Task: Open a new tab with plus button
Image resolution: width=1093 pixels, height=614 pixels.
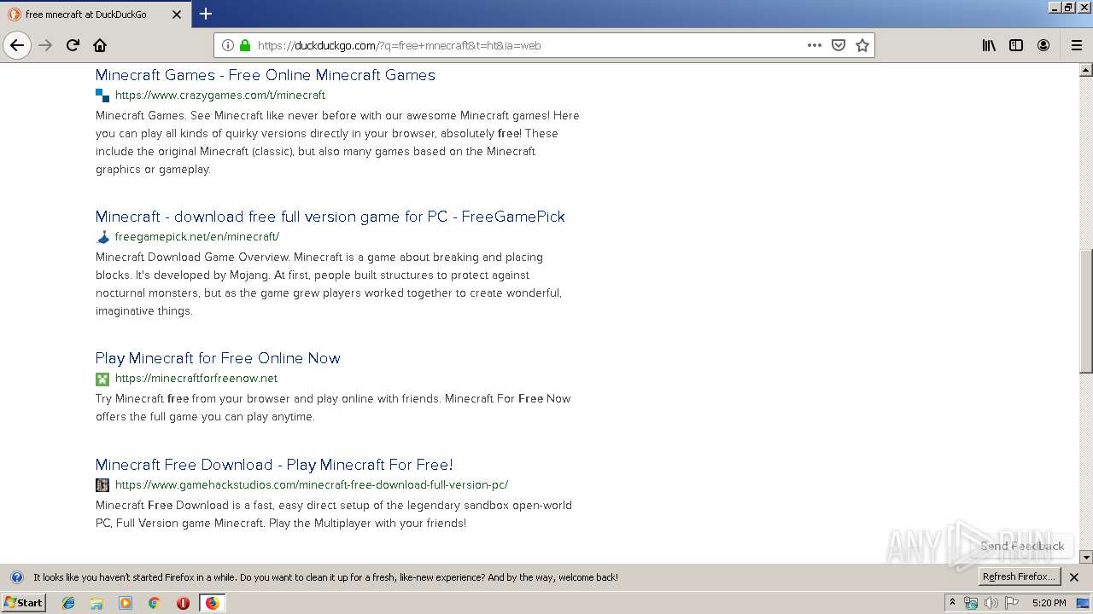Action: point(206,14)
